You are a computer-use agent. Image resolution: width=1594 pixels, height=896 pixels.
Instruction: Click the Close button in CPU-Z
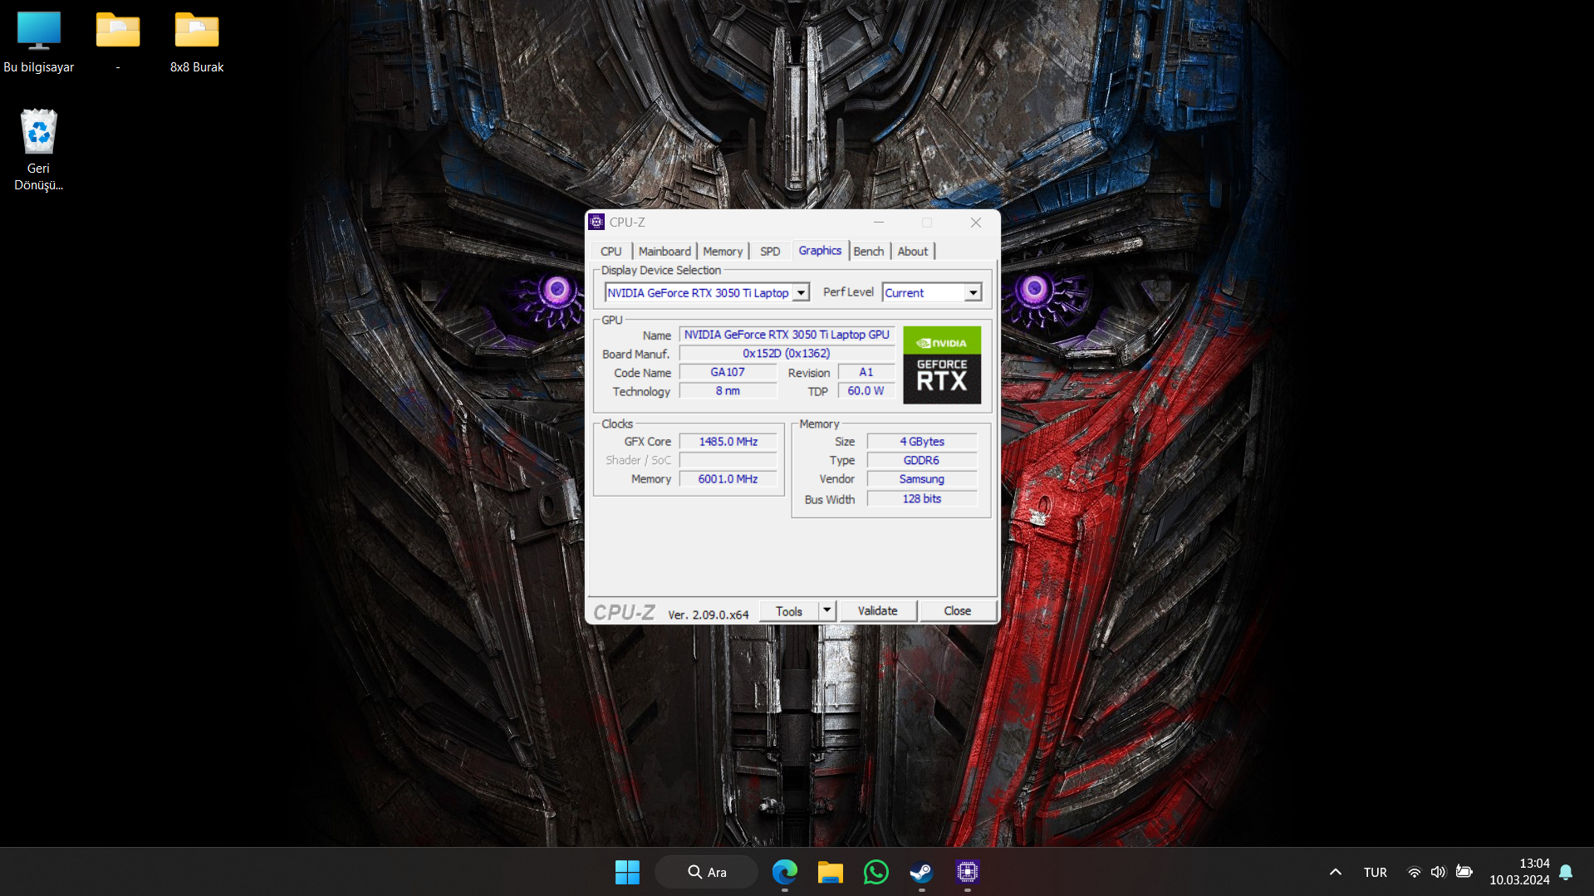(x=958, y=611)
